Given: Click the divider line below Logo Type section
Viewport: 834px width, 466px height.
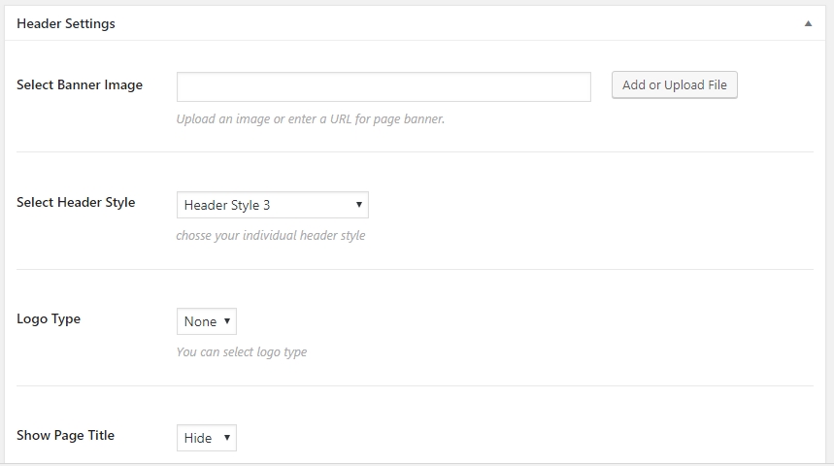Looking at the screenshot, I should [415, 385].
